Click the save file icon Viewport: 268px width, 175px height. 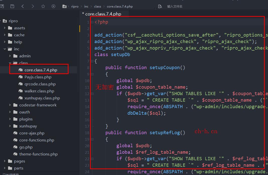point(12,6)
